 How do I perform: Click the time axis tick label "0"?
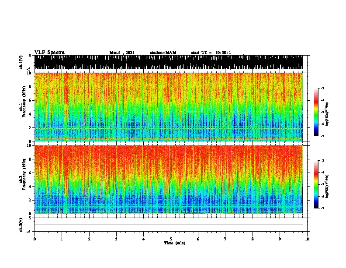(35, 239)
